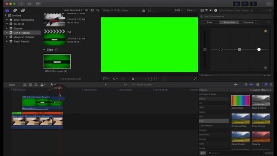Toggle audio skimming headphones icon
The width and height of the screenshot is (277, 156).
[246, 84]
